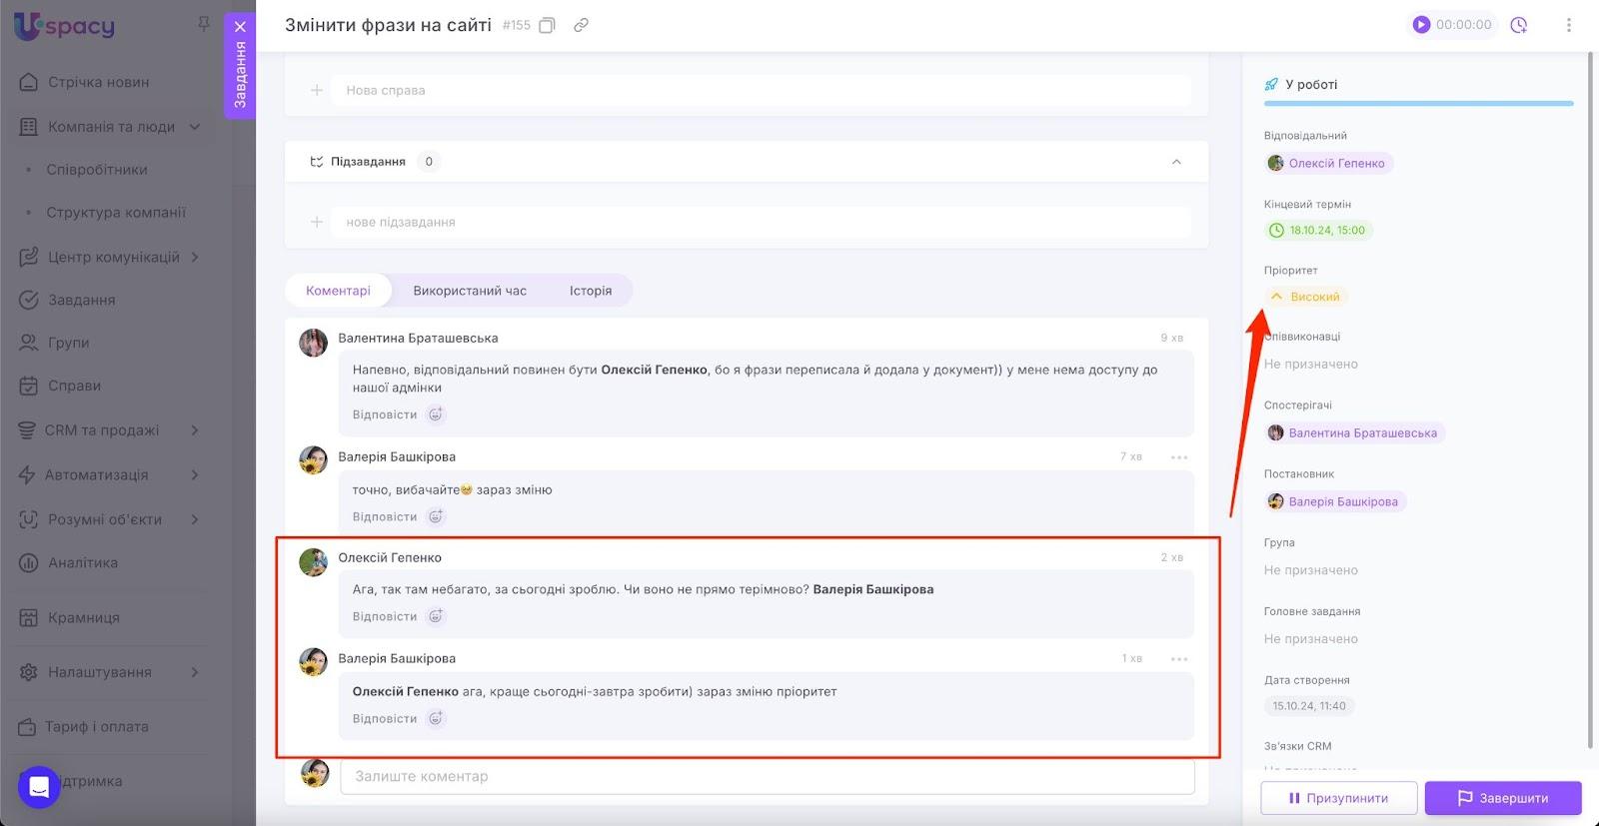Open the three-dot task options menu
This screenshot has width=1599, height=826.
[x=1568, y=25]
